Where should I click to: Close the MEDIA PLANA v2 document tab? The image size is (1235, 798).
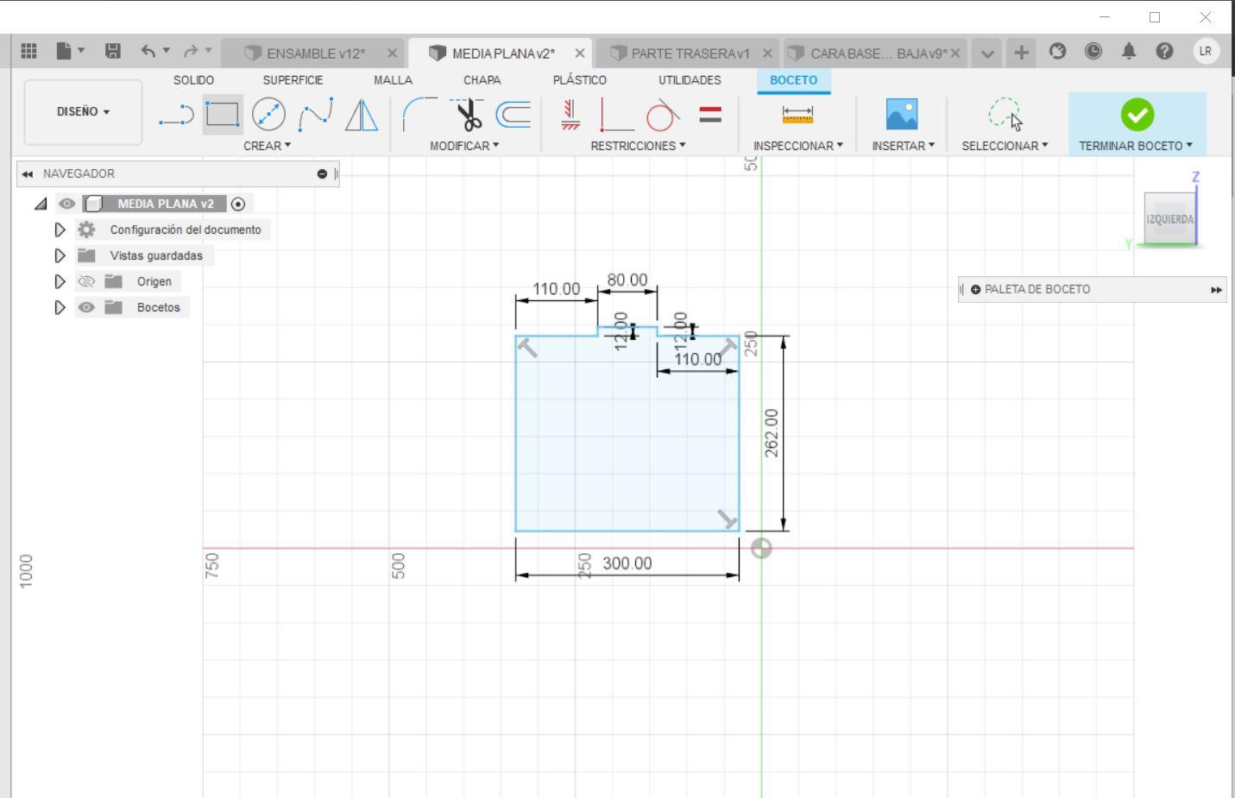(x=580, y=53)
